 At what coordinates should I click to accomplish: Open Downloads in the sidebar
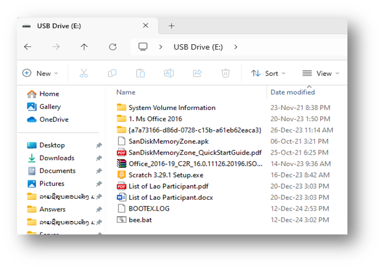[x=56, y=158]
